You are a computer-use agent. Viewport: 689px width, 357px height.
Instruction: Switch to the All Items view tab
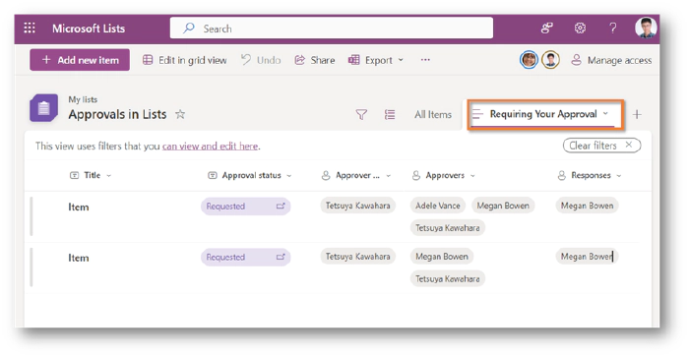tap(433, 115)
